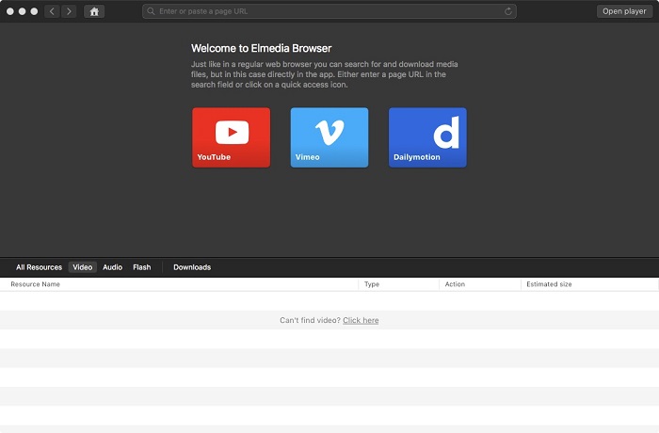
Task: Switch to the All Resources tab
Action: click(x=39, y=267)
